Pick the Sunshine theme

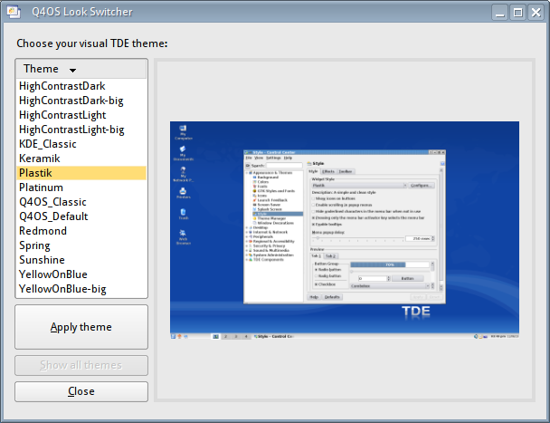click(x=81, y=260)
